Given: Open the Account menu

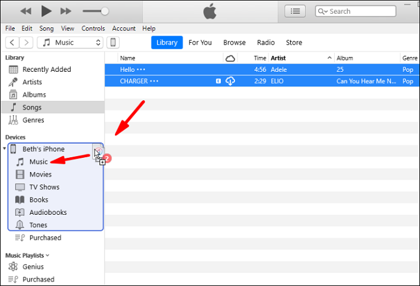Looking at the screenshot, I should pyautogui.click(x=124, y=28).
